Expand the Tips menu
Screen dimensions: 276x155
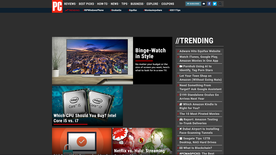[x=125, y=4]
